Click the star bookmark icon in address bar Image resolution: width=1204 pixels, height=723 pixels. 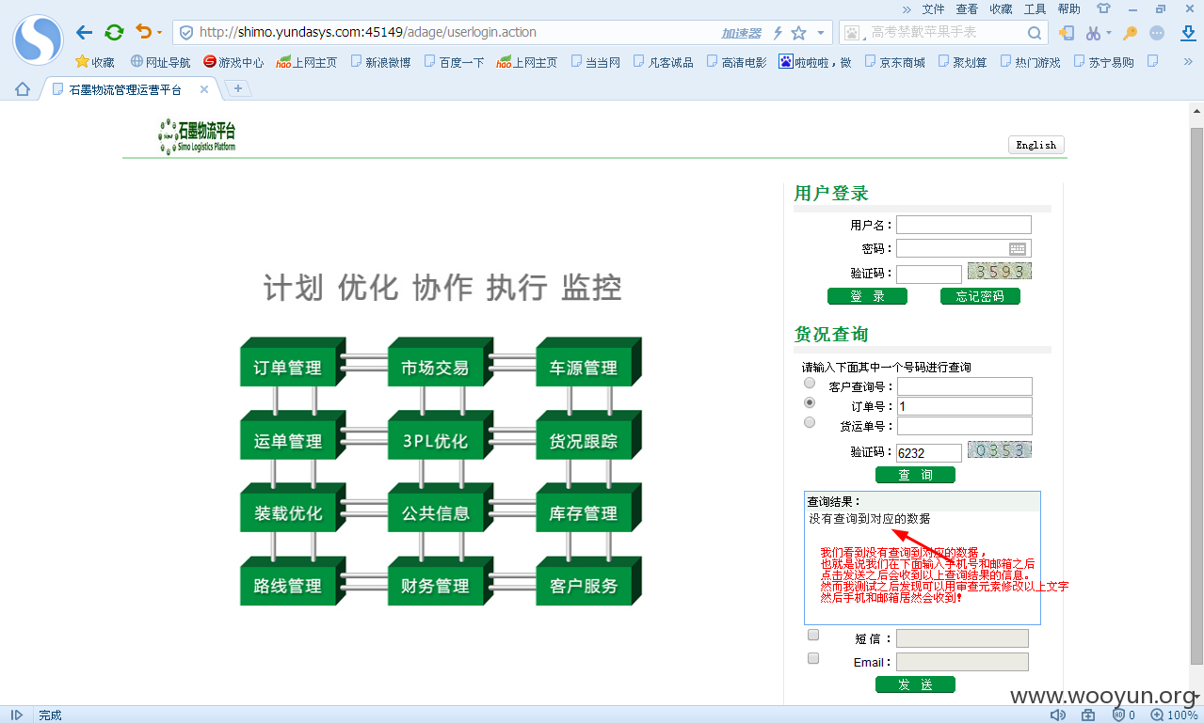coord(799,33)
